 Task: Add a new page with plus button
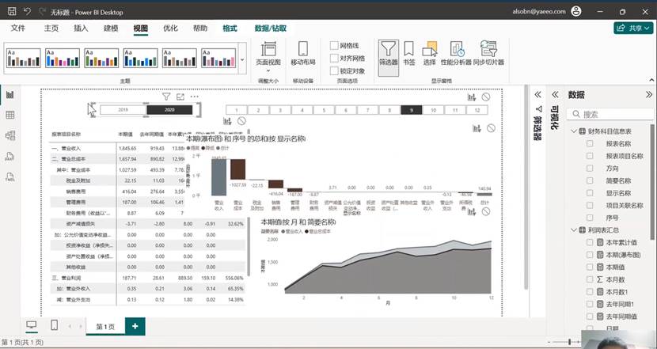pyautogui.click(x=135, y=326)
